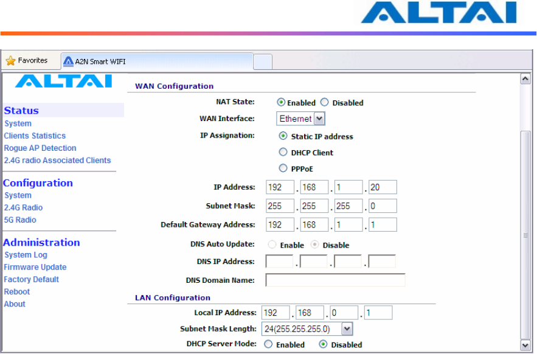Viewport: 537px width, 354px height.
Task: Click first octet of Local IP Address
Action: click(x=275, y=313)
